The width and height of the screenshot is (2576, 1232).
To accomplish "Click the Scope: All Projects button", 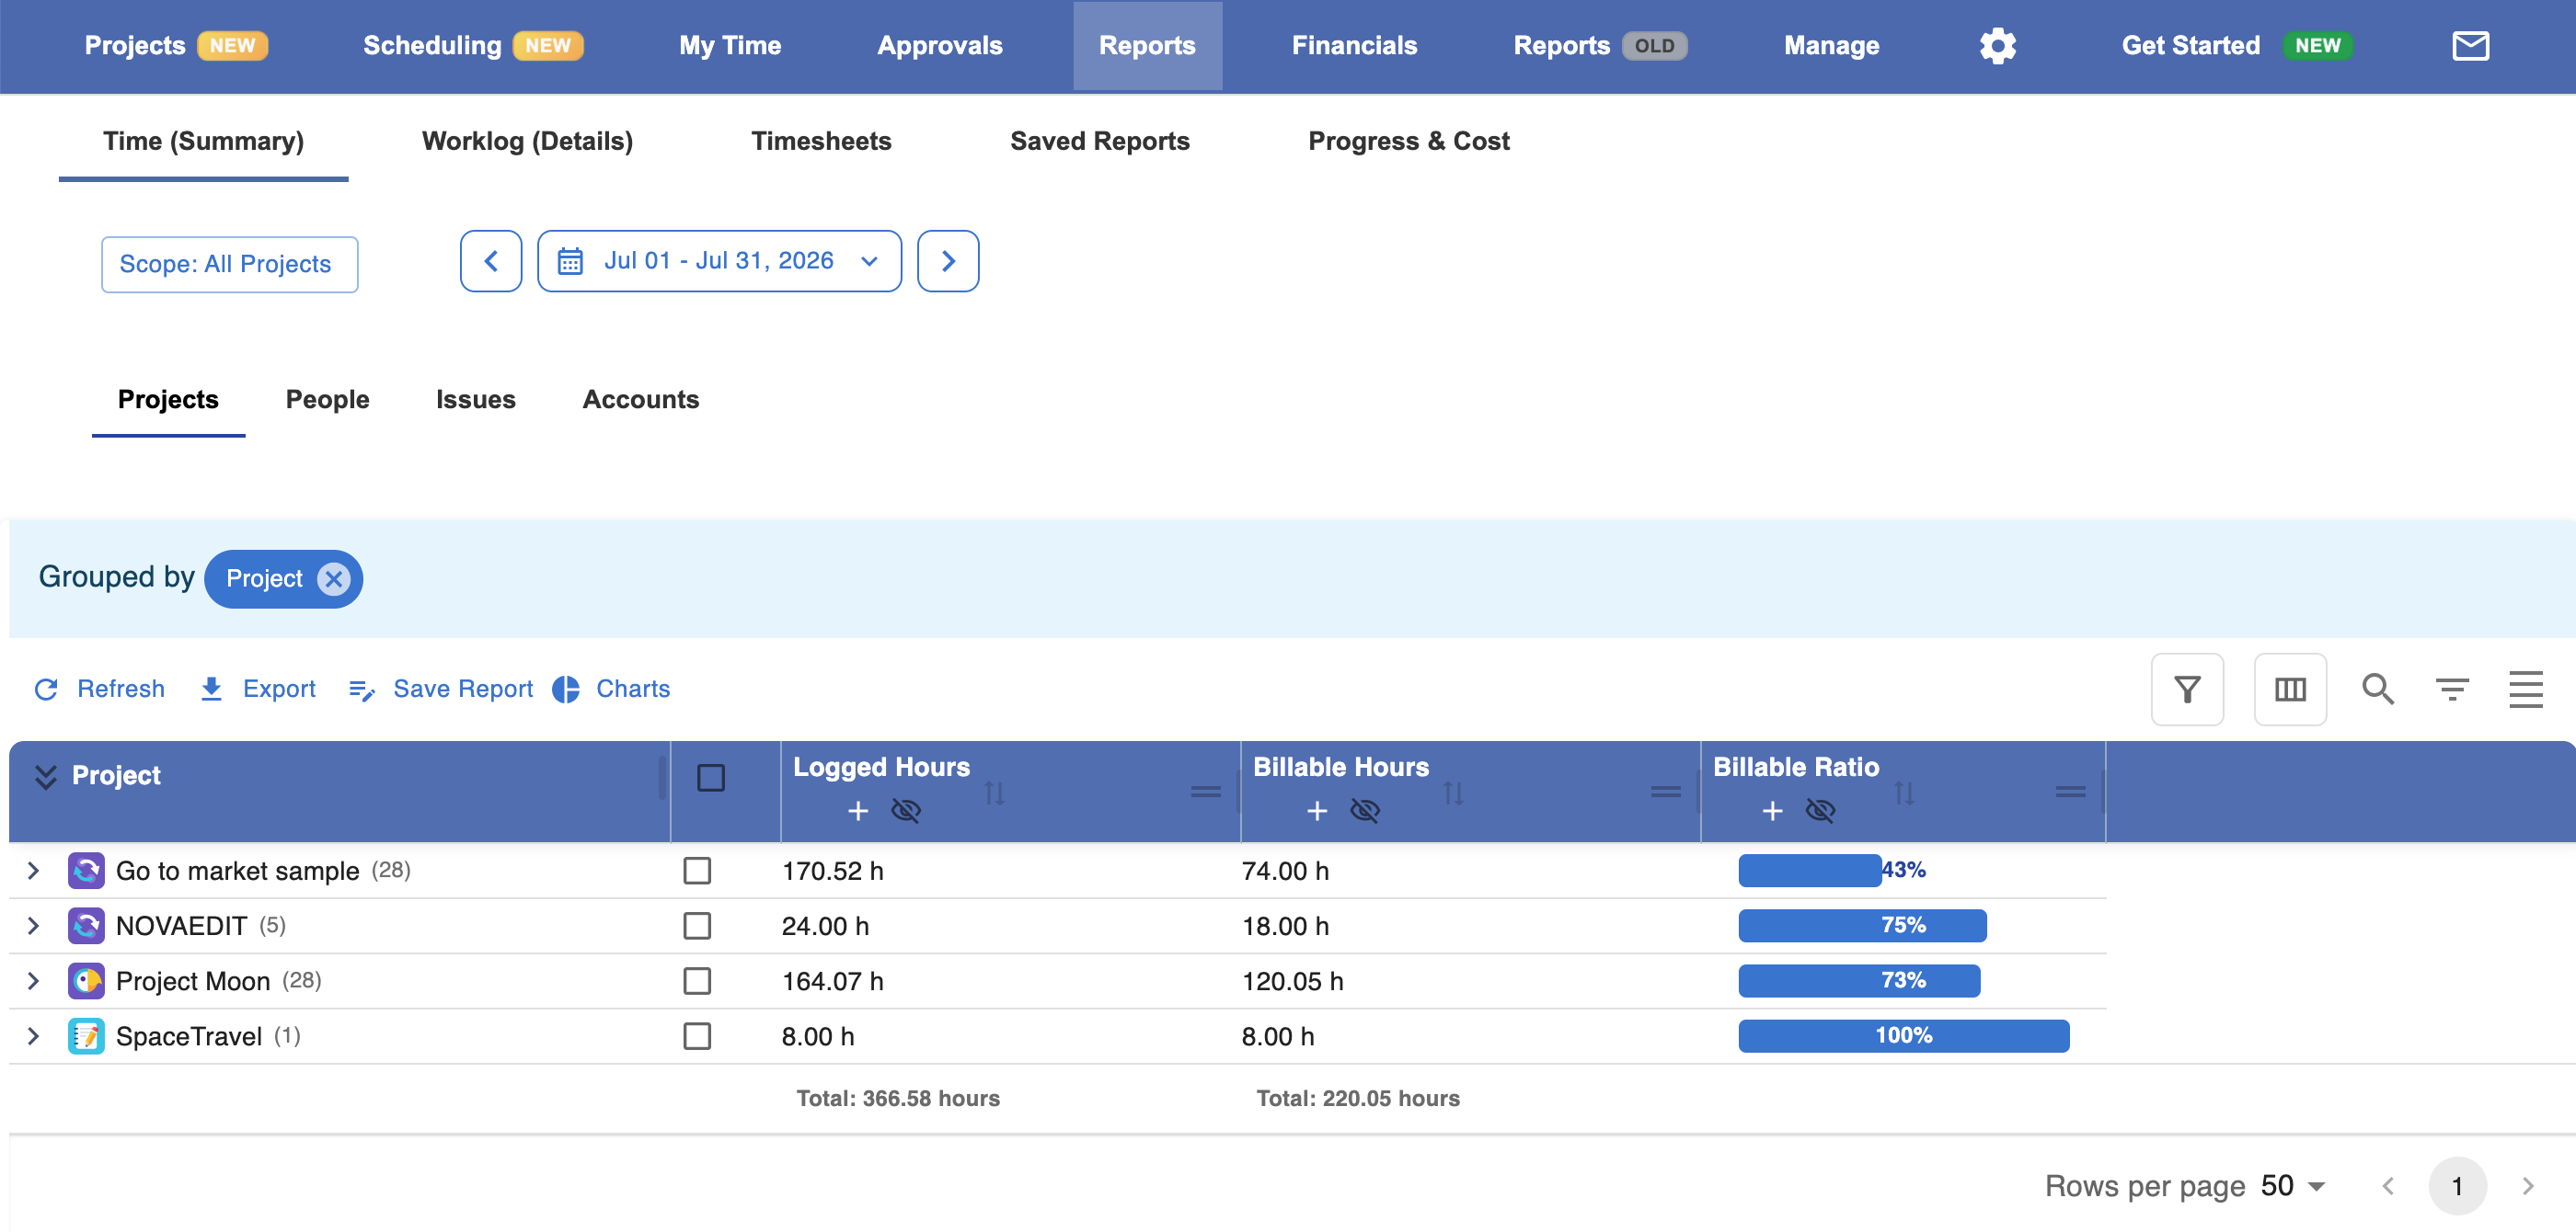I will (229, 265).
